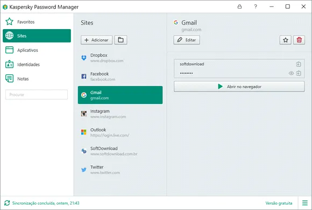The width and height of the screenshot is (312, 210).
Task: Click the synchronization refresh icon
Action: pyautogui.click(x=7, y=203)
